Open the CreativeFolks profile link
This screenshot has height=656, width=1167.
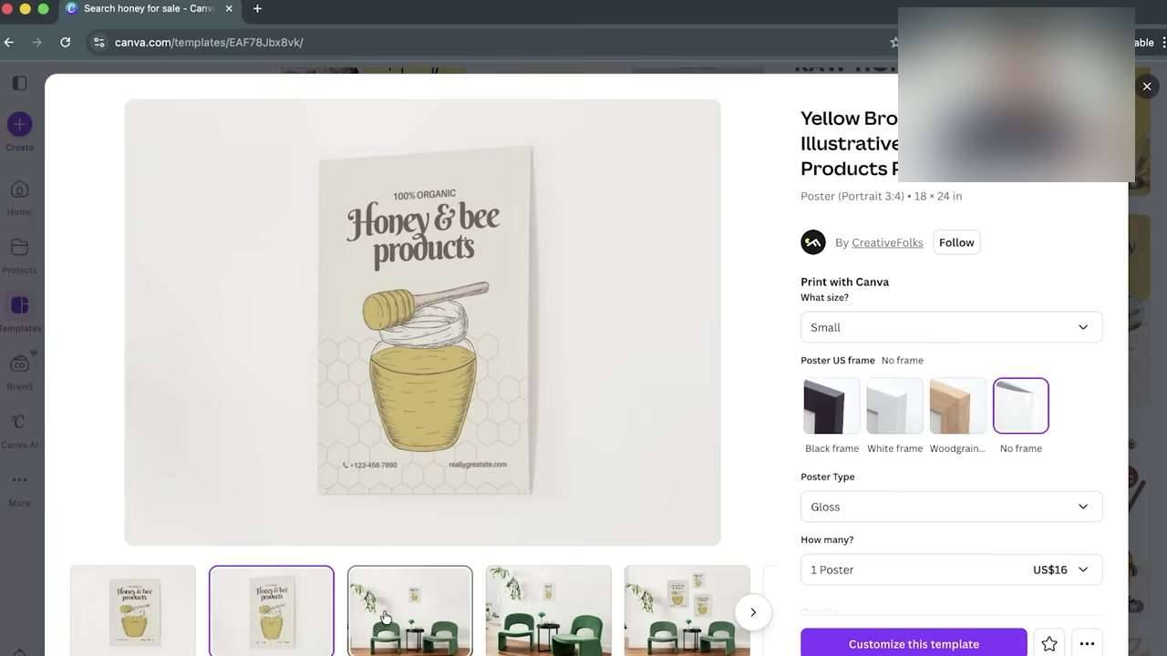pos(887,242)
